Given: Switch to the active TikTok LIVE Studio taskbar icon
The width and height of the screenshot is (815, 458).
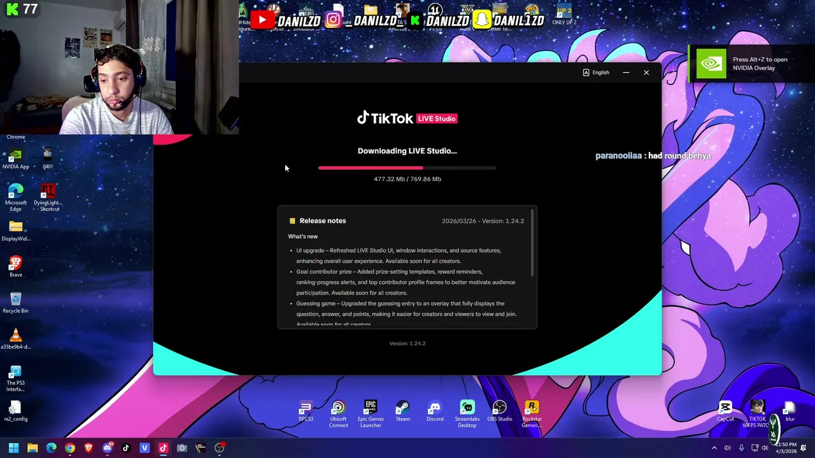Looking at the screenshot, I should [163, 448].
